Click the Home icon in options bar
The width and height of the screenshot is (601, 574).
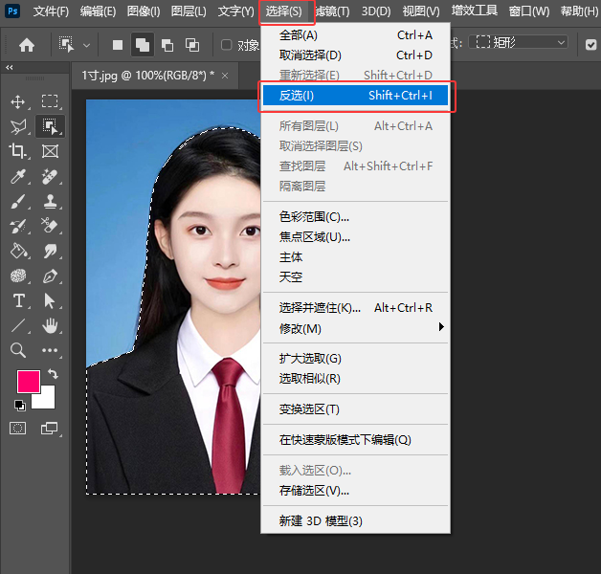coord(27,44)
